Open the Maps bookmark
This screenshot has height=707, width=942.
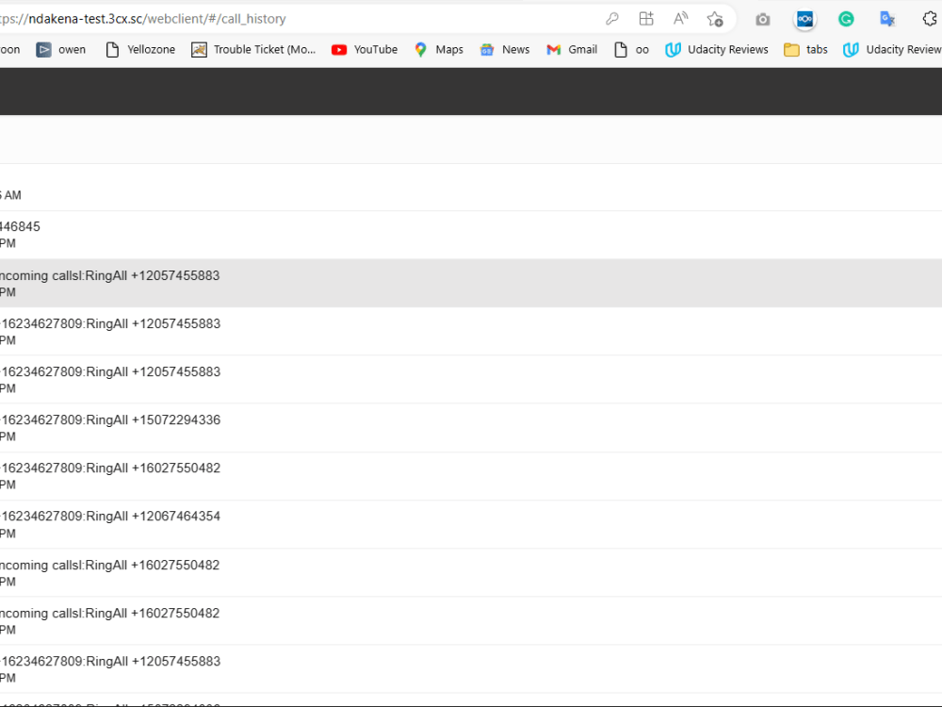pyautogui.click(x=437, y=49)
